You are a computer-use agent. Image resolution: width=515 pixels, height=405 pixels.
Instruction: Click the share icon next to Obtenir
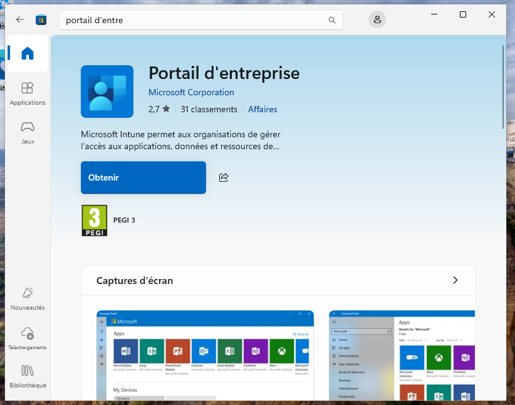(x=224, y=177)
